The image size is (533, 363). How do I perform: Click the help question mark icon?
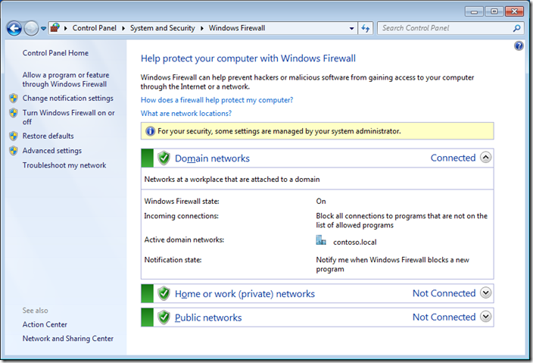point(519,46)
